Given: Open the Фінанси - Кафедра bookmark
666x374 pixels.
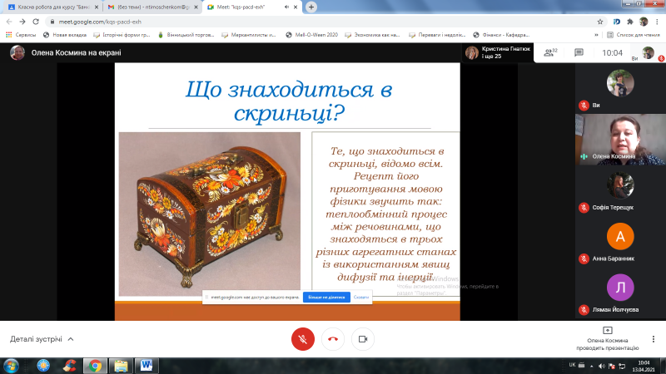Looking at the screenshot, I should click(501, 35).
